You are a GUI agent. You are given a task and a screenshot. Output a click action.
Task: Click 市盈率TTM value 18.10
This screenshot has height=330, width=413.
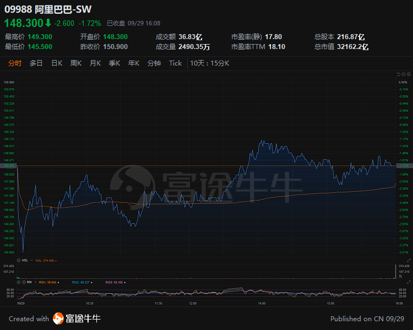point(277,47)
